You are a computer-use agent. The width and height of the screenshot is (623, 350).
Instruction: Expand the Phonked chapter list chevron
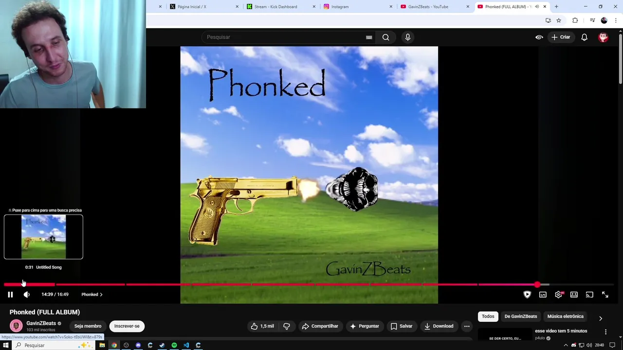click(101, 295)
